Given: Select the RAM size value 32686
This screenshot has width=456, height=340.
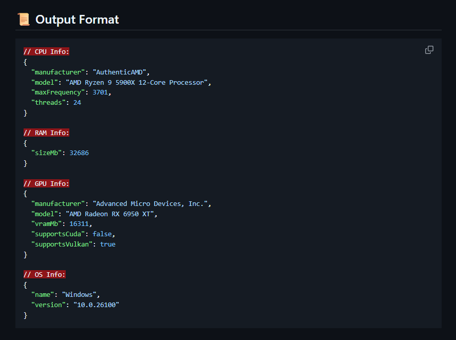Looking at the screenshot, I should pyautogui.click(x=79, y=153).
